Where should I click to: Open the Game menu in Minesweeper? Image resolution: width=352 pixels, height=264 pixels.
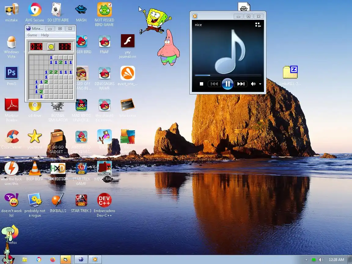pos(32,35)
